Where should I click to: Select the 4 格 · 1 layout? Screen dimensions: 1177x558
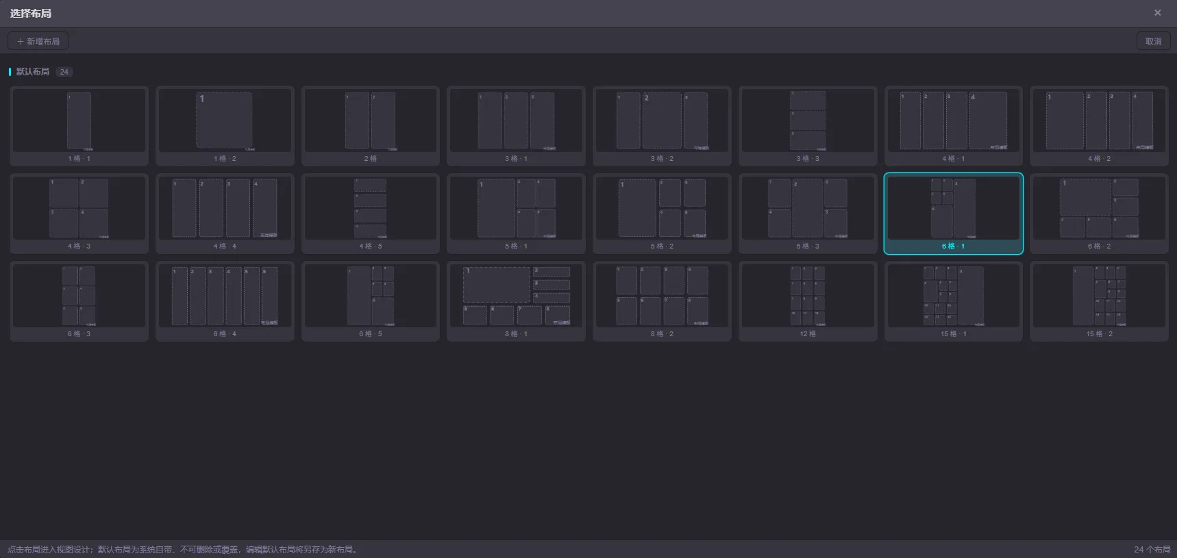[954, 126]
